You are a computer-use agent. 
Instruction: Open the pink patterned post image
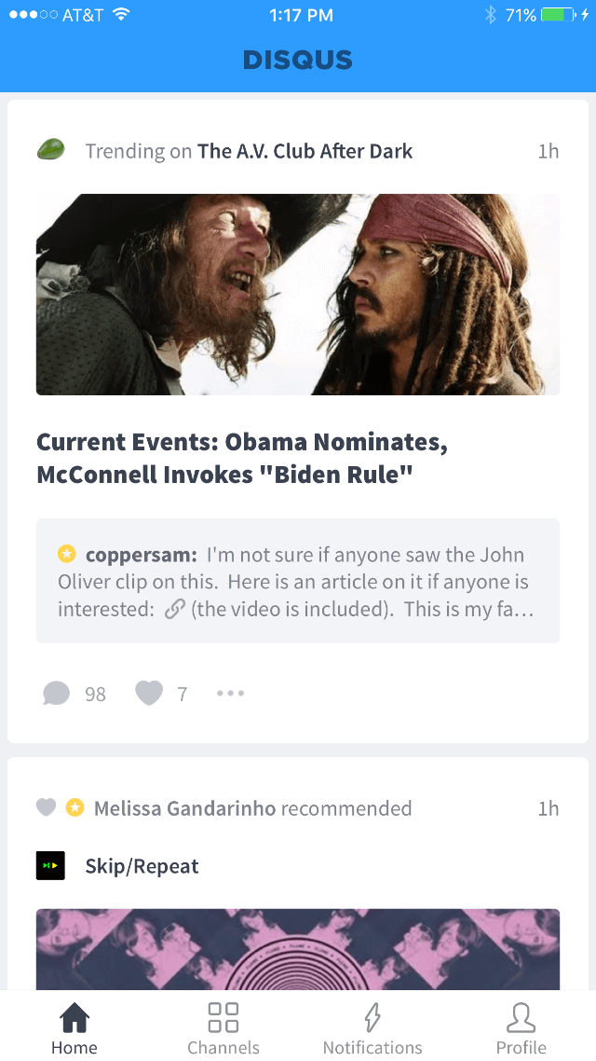[298, 948]
